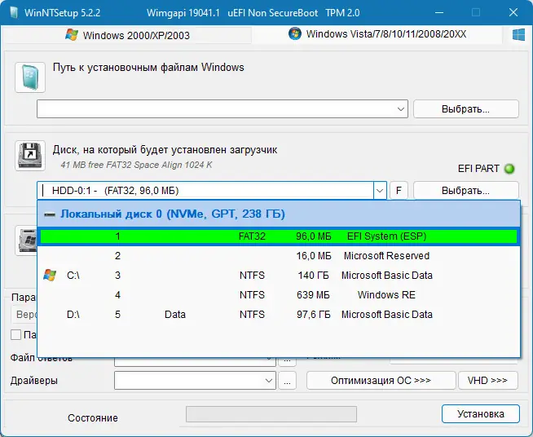Click the Windows installation files source icon
The width and height of the screenshot is (533, 437).
tap(30, 77)
